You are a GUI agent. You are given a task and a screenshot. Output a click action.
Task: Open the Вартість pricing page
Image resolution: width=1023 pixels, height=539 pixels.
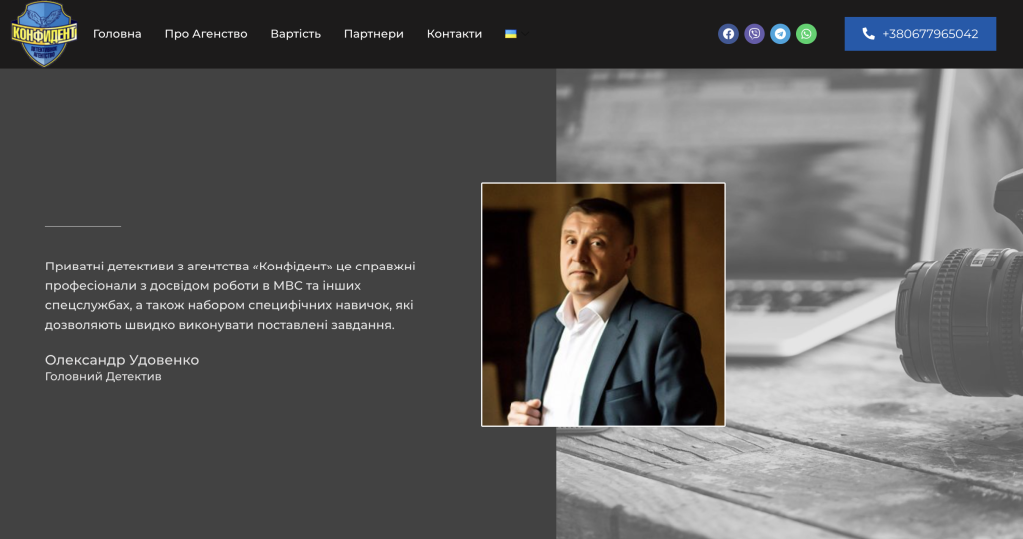pos(296,34)
